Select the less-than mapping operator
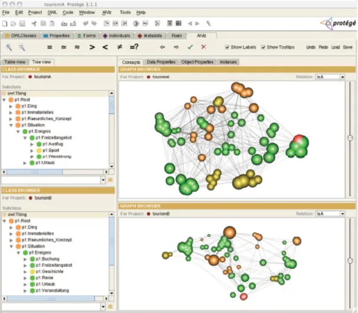 (x=105, y=47)
